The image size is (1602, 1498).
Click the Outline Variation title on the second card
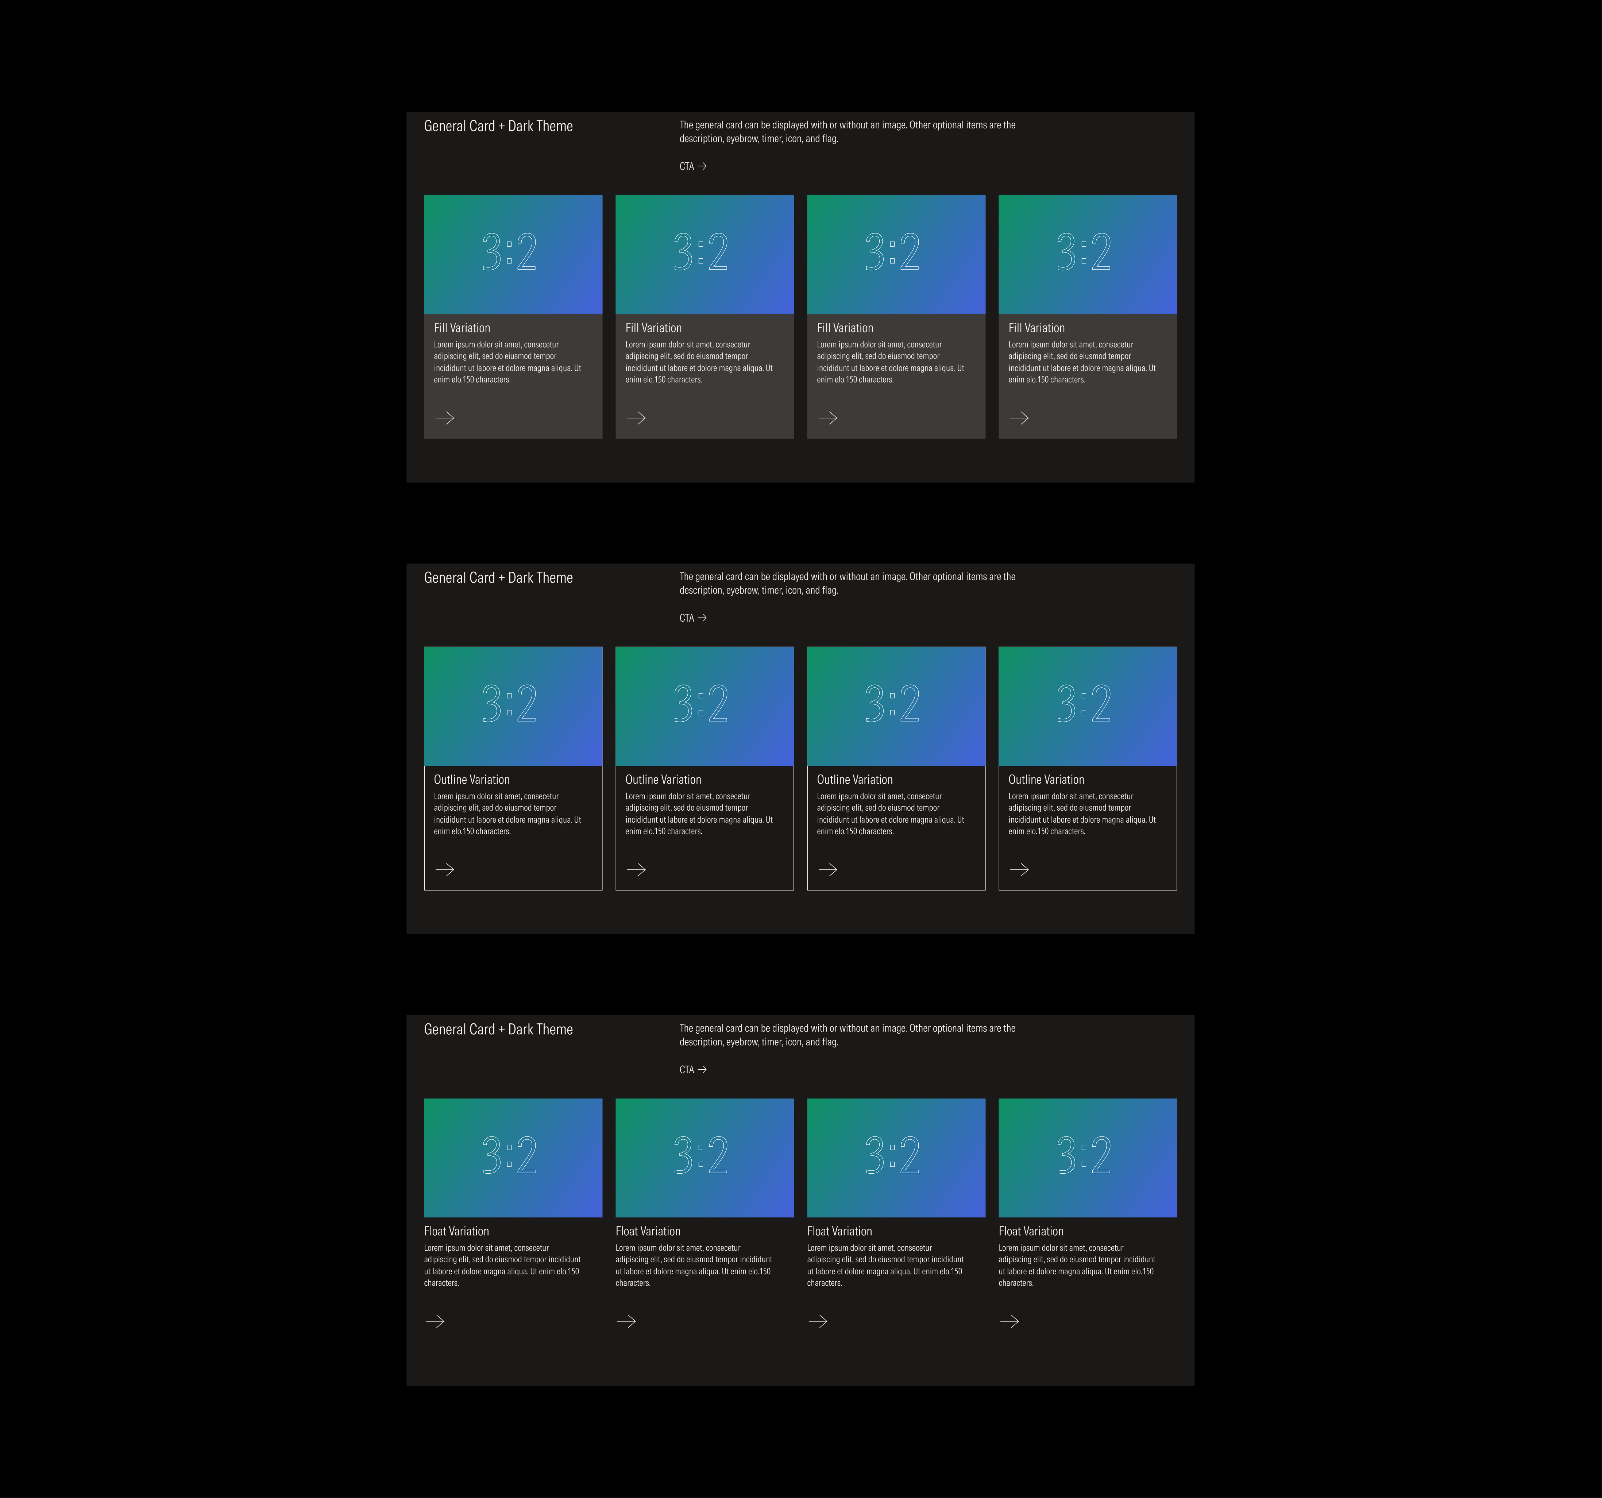(x=663, y=779)
